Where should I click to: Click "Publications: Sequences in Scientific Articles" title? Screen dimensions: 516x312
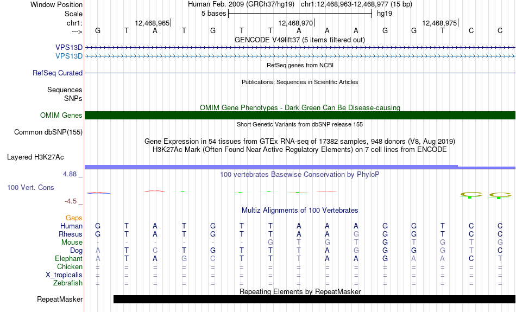[x=300, y=82]
